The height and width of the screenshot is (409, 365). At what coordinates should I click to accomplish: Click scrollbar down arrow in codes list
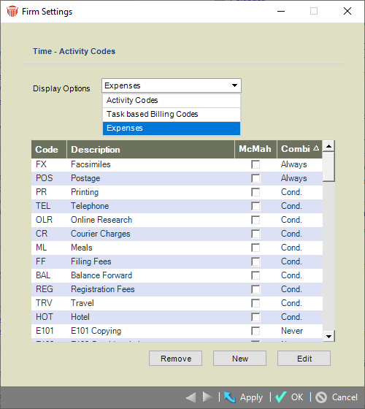pyautogui.click(x=328, y=337)
